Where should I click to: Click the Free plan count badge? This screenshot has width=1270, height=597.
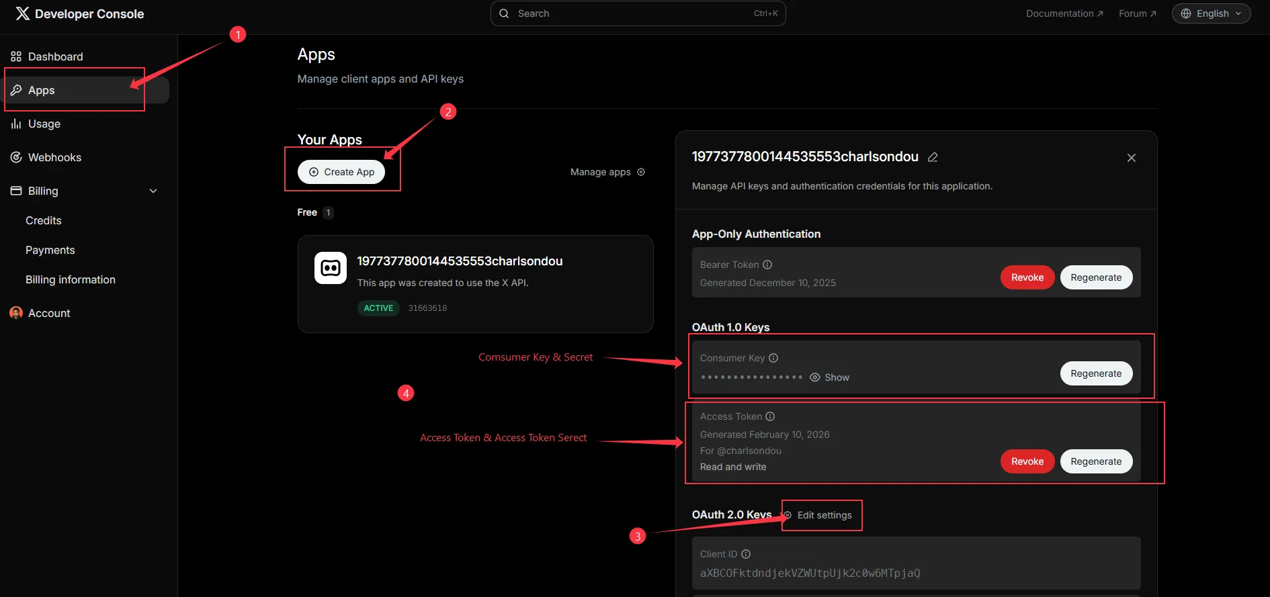(x=328, y=212)
